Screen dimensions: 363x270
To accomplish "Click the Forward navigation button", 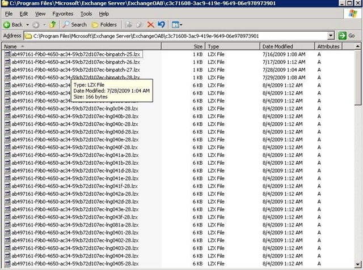I will (36, 25).
